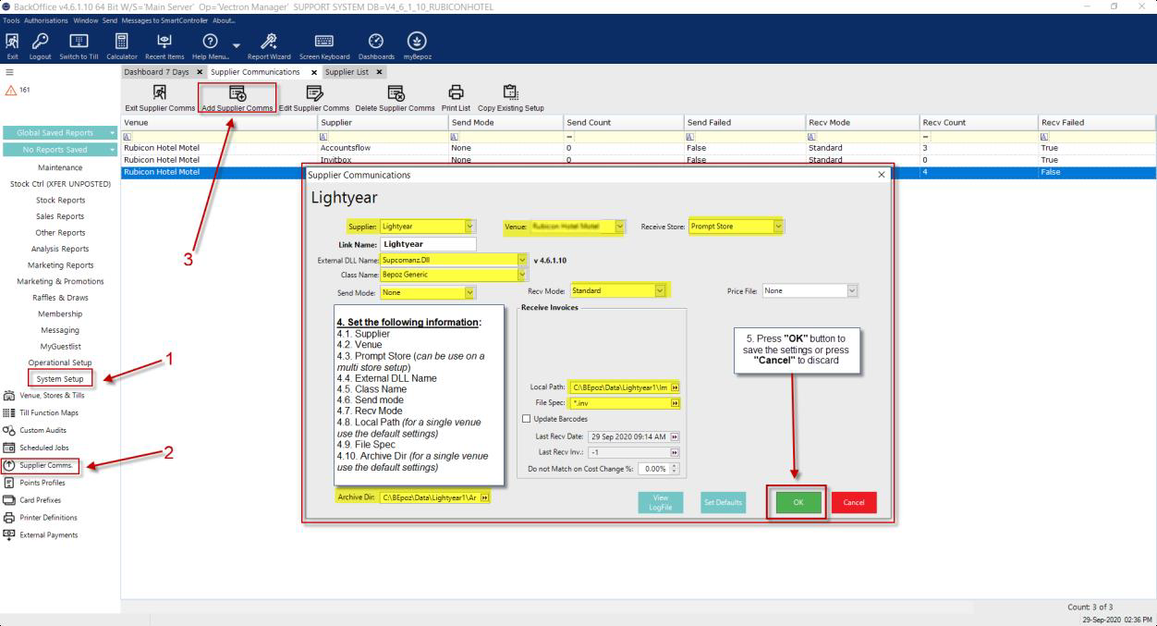Screen dimensions: 1157x626
Task: Click the warning alert icon showing 161
Action: (11, 90)
